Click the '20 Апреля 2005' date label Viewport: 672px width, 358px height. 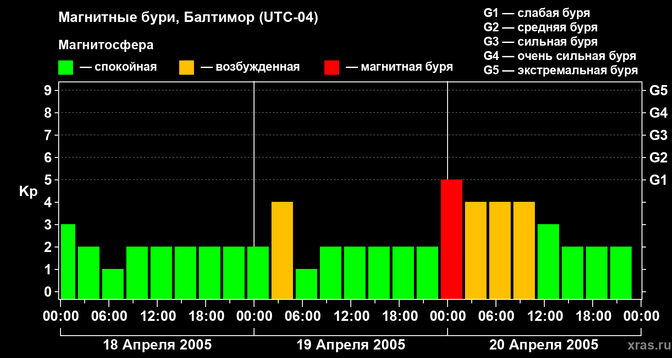click(544, 345)
